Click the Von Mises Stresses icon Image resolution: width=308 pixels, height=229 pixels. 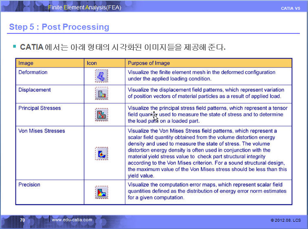click(x=101, y=153)
